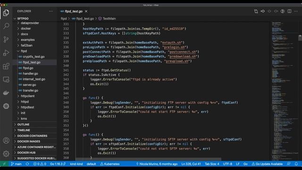Click Tab Size: 4 in status bar
Viewport: 302px width, 170px height.
pyautogui.click(x=212, y=164)
